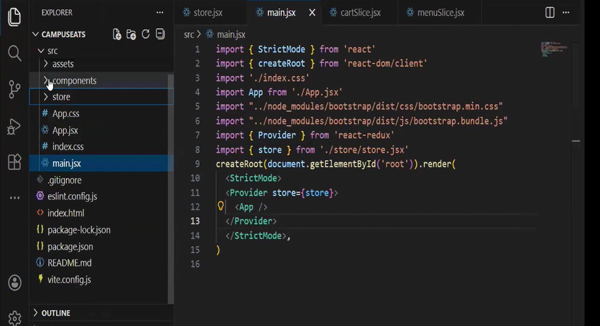Screen dimensions: 600x326
Task: Click the createRoot call on line 9
Action: pyautogui.click(x=239, y=164)
